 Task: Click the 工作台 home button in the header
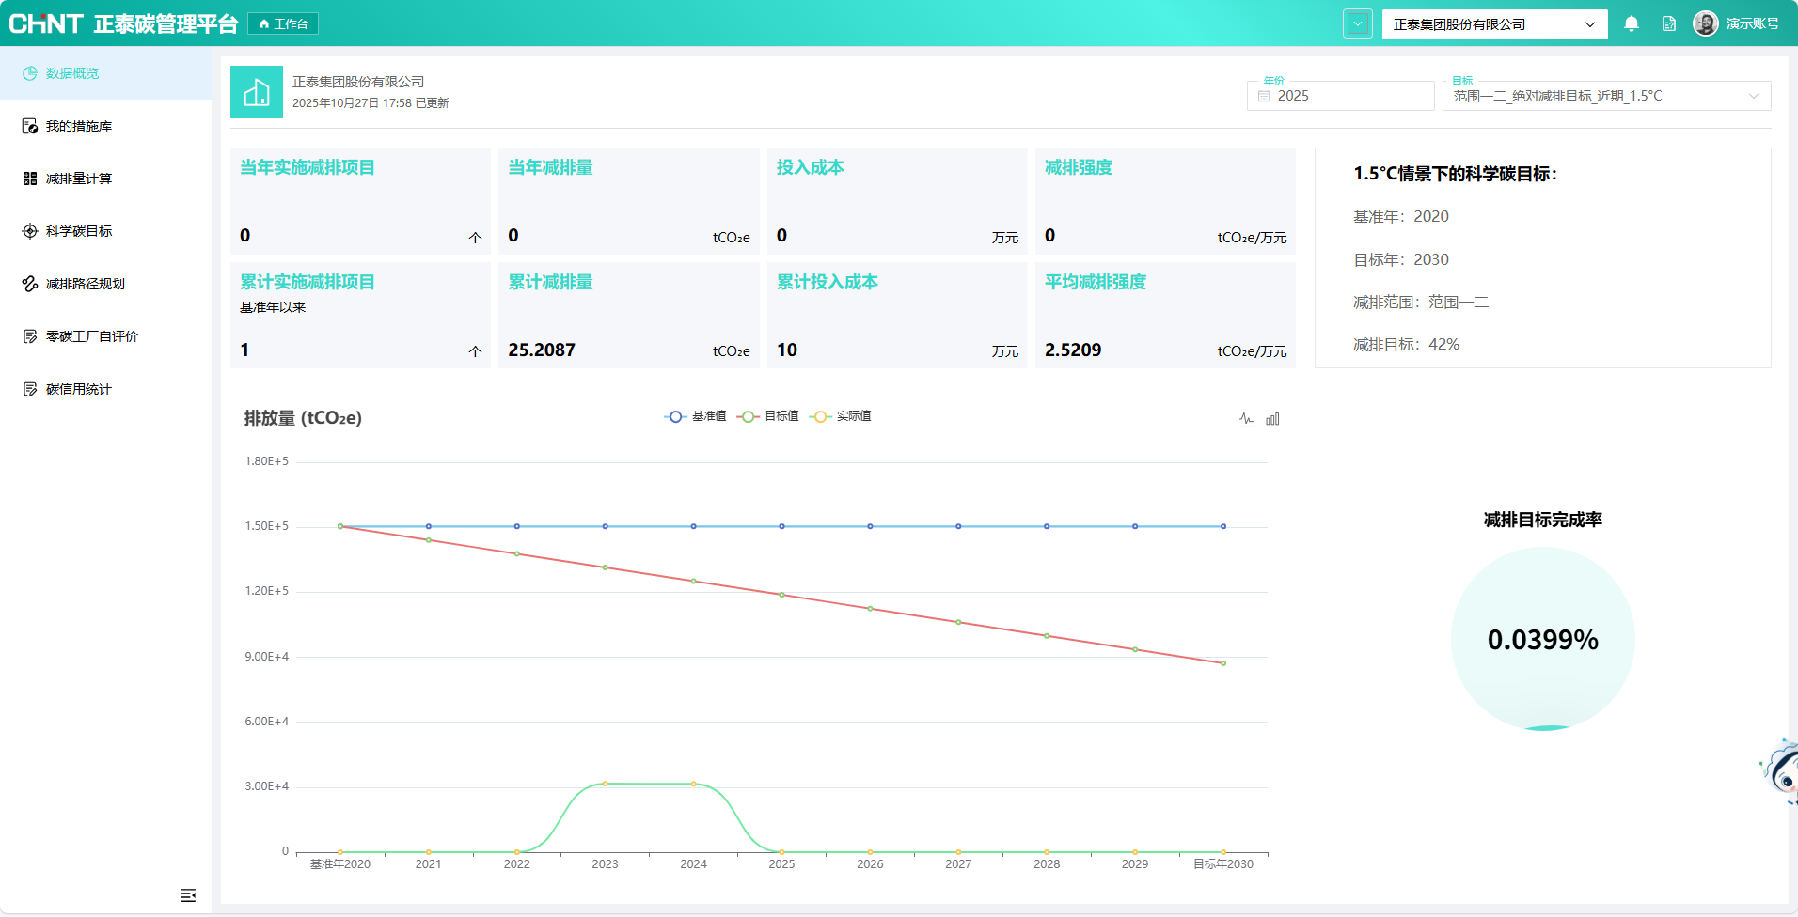click(x=283, y=23)
